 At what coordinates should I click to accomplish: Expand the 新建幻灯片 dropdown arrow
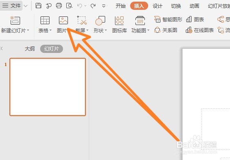tap(28, 30)
